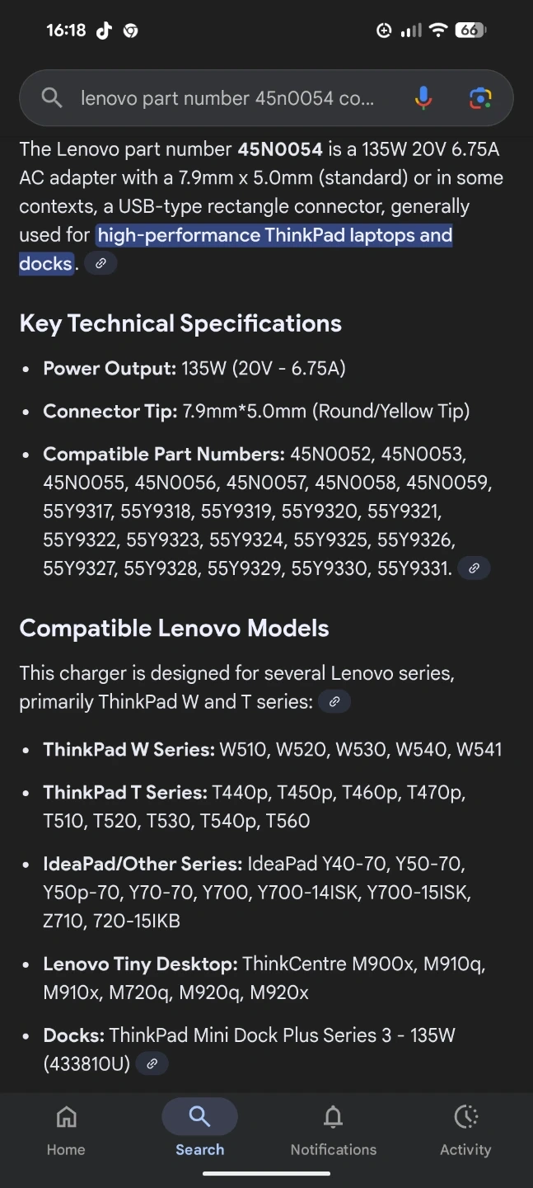
Task: Tap the Wi-Fi status icon
Action: tap(438, 31)
